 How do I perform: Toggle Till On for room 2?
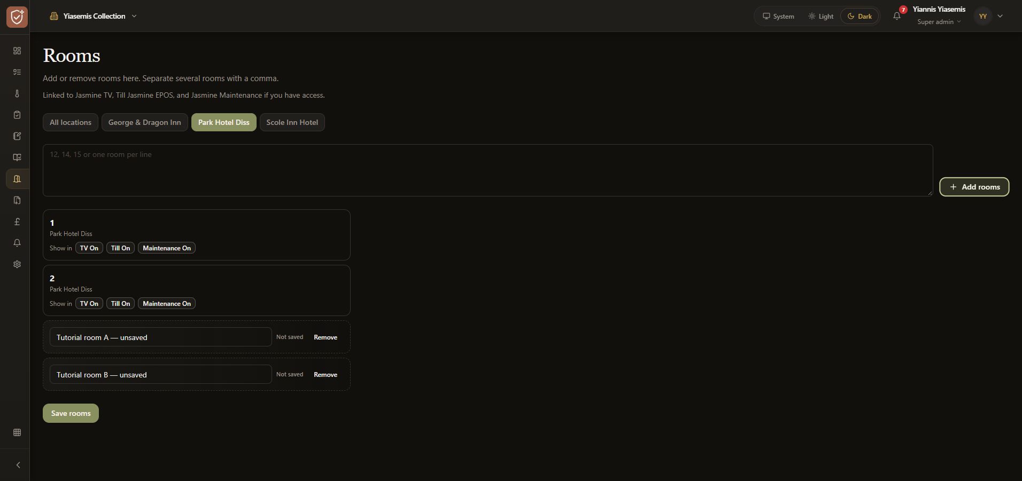coord(121,304)
